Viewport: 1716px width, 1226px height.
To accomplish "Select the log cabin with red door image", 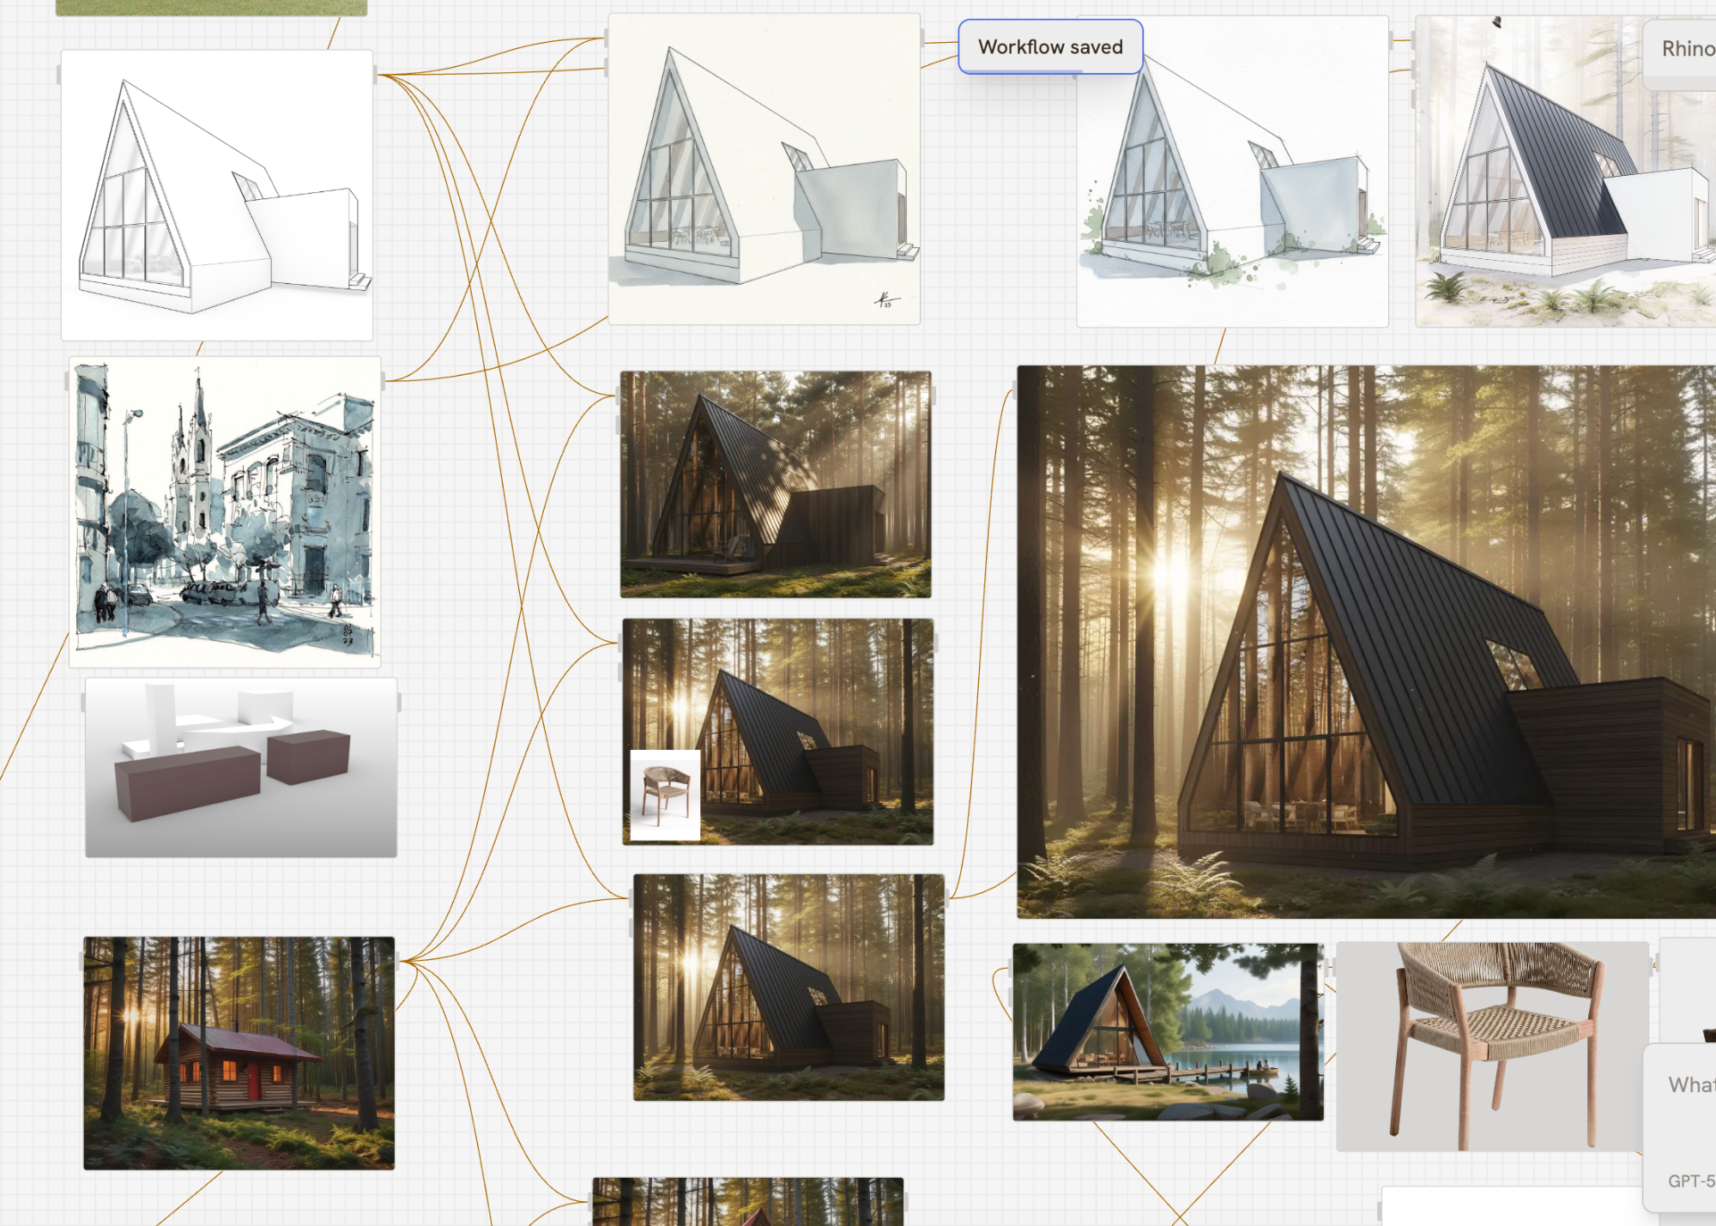I will pos(239,1054).
